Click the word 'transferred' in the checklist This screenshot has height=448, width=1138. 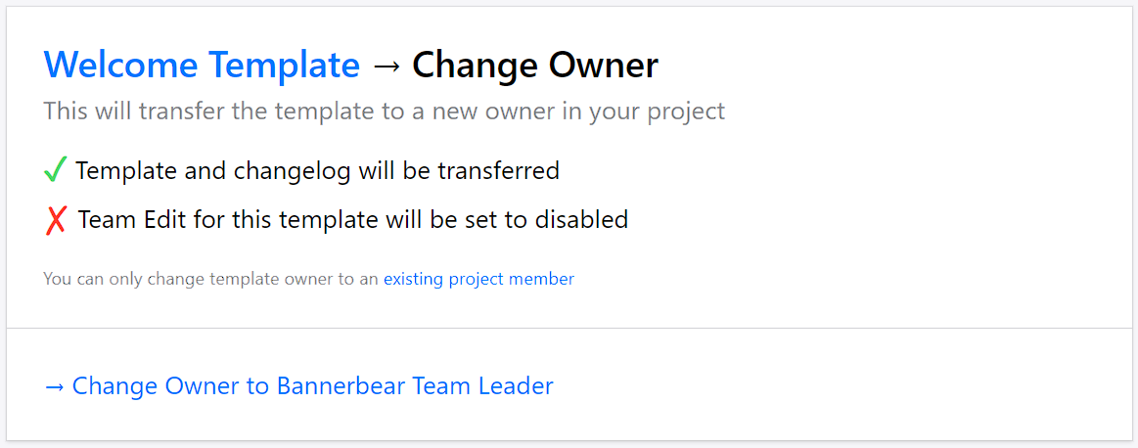[498, 171]
